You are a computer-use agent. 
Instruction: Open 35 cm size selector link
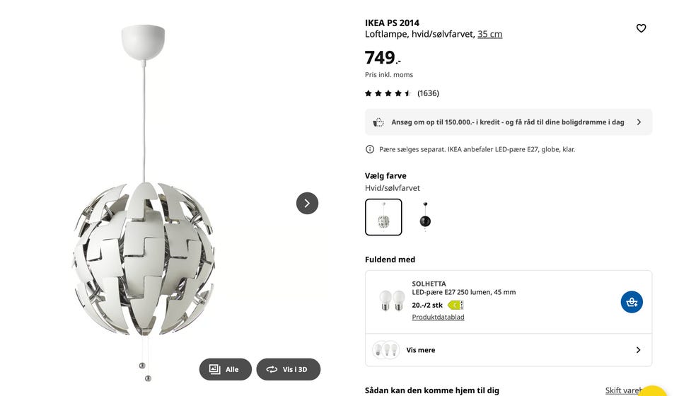(x=489, y=34)
